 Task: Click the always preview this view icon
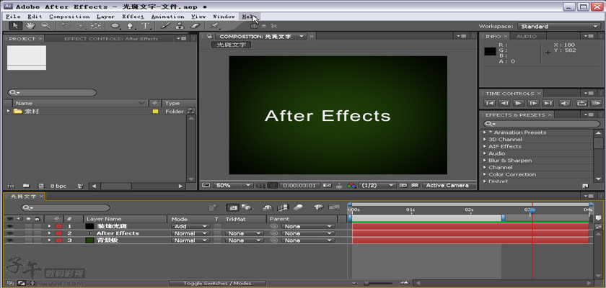[x=206, y=186]
